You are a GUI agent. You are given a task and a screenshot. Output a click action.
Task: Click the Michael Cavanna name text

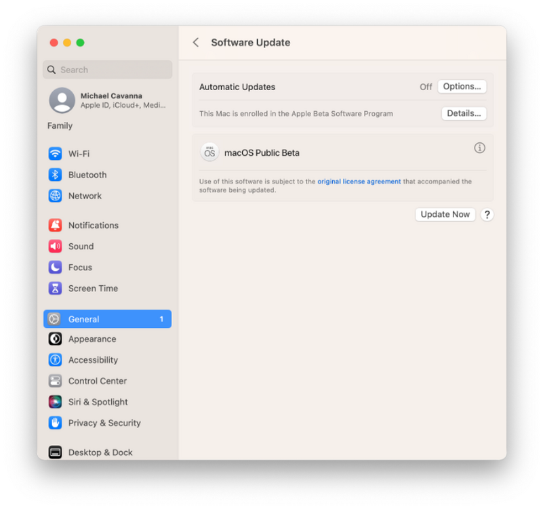111,96
